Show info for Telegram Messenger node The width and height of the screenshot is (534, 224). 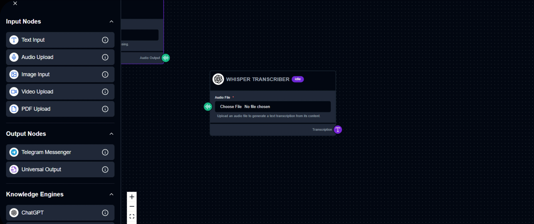tap(105, 152)
